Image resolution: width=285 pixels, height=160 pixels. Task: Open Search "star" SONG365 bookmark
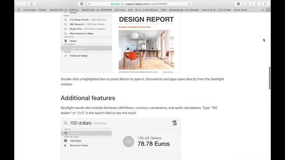(x=97, y=10)
